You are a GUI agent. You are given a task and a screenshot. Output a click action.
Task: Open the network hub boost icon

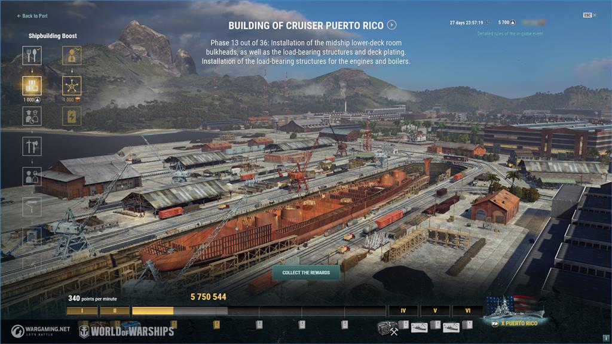pos(72,86)
